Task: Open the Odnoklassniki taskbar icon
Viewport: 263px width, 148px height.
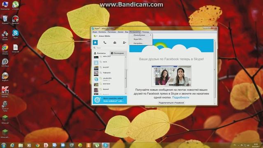Action: tap(89, 145)
